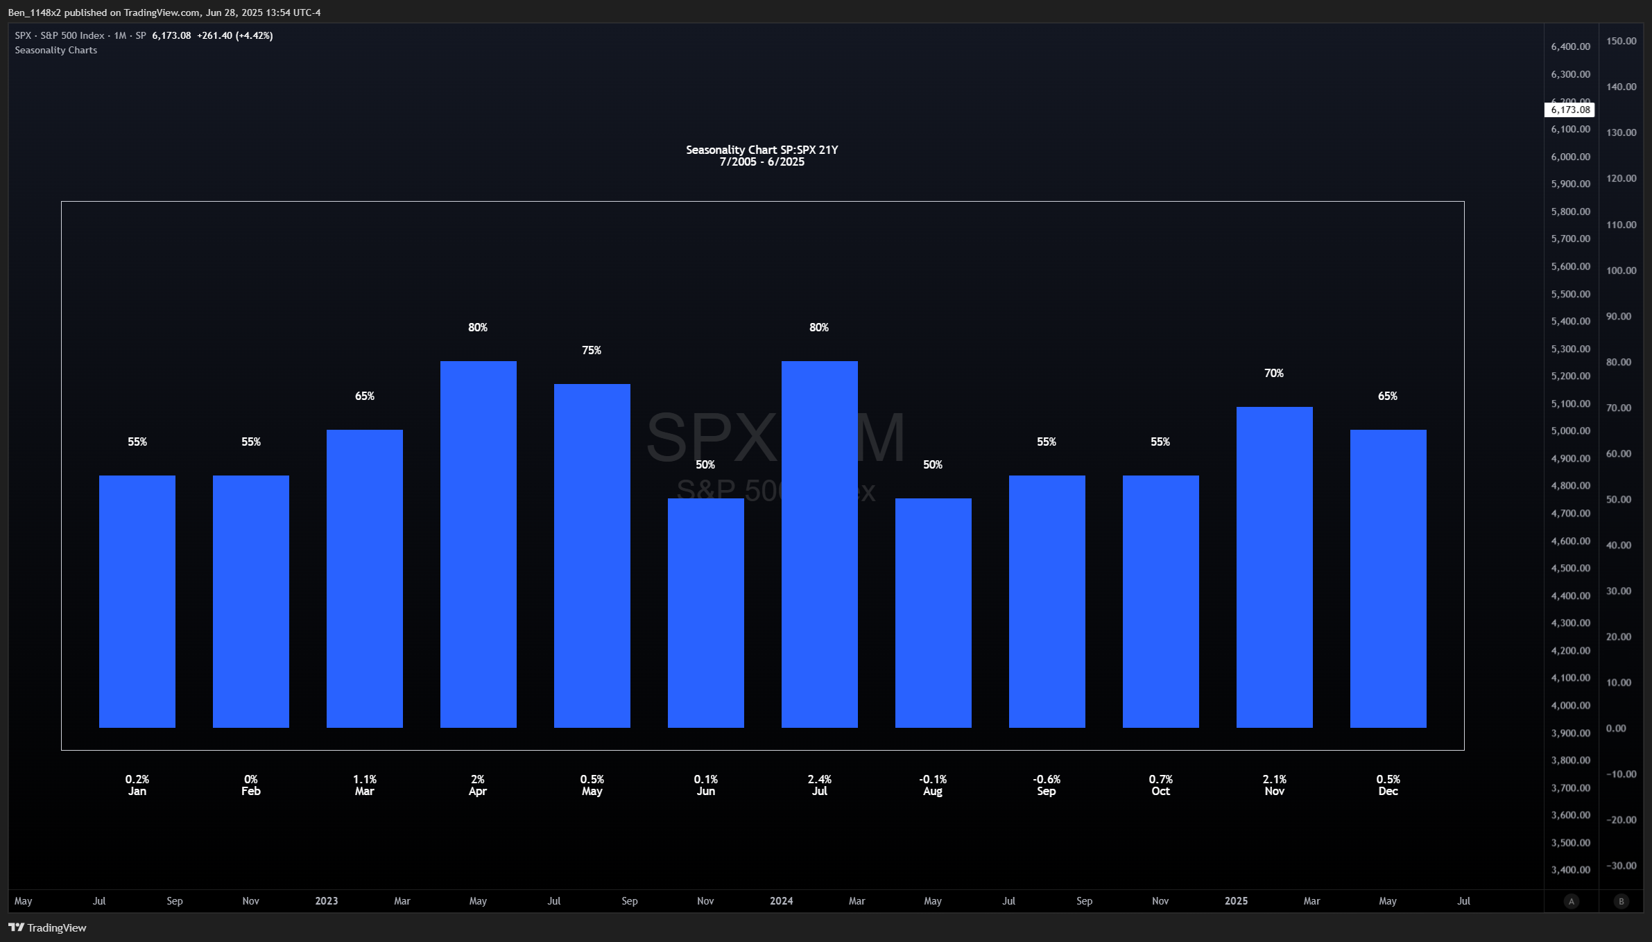Click the 2024 marker on time axis
Viewport: 1652px width, 942px height.
pyautogui.click(x=782, y=901)
